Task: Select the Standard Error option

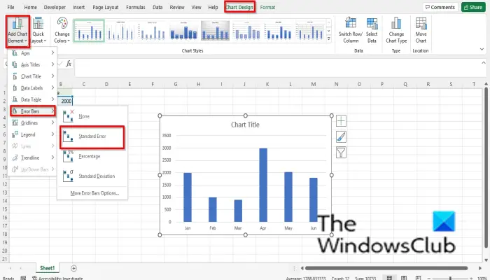Action: point(92,136)
